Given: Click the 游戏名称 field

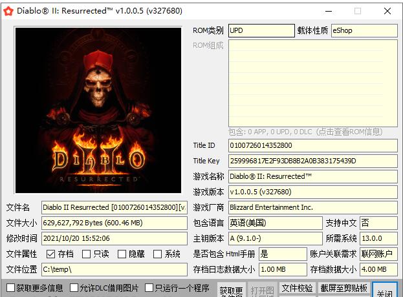Looking at the screenshot, I should point(313,176).
